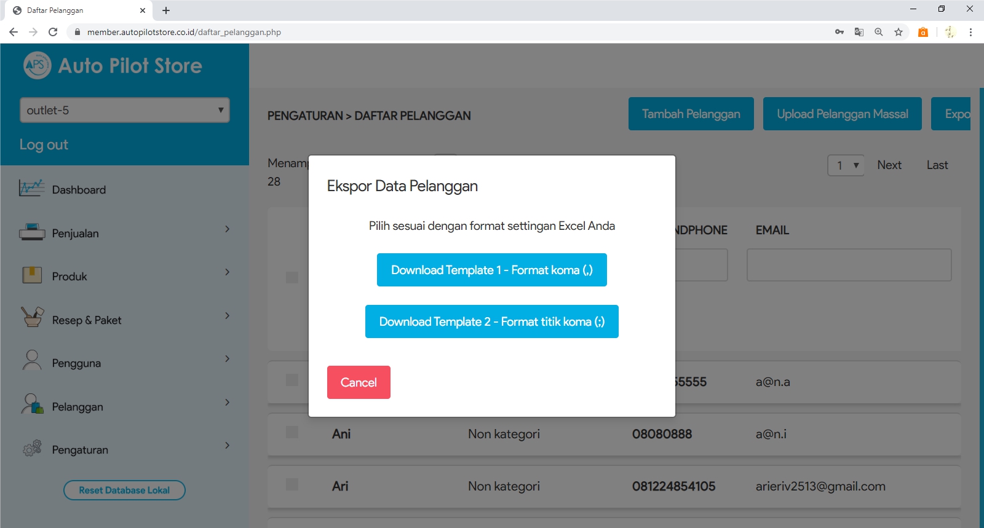Click the Pelanggan customer icon
Viewport: 984px width, 528px height.
click(32, 404)
